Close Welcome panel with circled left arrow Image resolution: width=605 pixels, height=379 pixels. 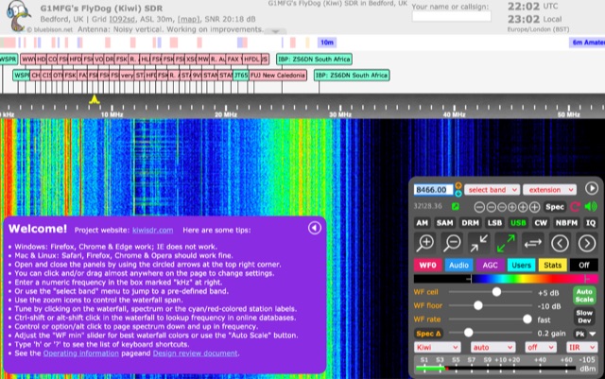coord(315,228)
